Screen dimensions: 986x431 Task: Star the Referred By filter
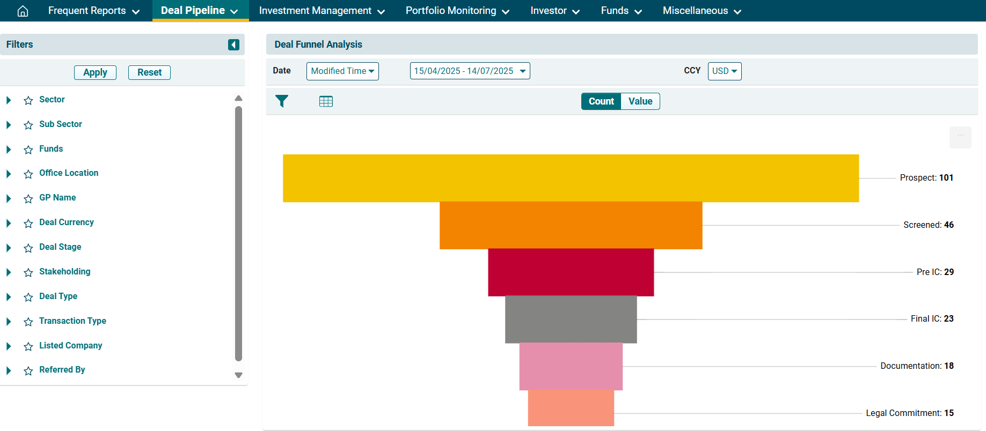(28, 370)
